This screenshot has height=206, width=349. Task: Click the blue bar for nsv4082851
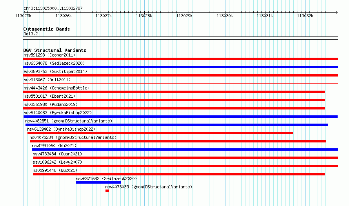pyautogui.click(x=177, y=125)
